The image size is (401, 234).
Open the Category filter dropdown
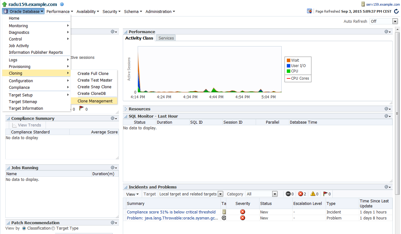274,194
